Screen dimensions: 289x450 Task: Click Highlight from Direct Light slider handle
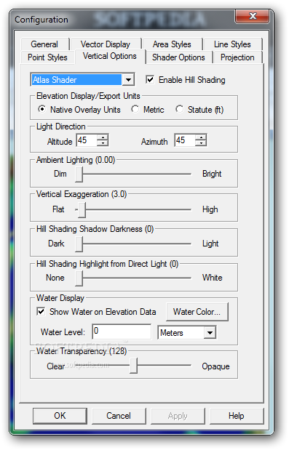[79, 278]
